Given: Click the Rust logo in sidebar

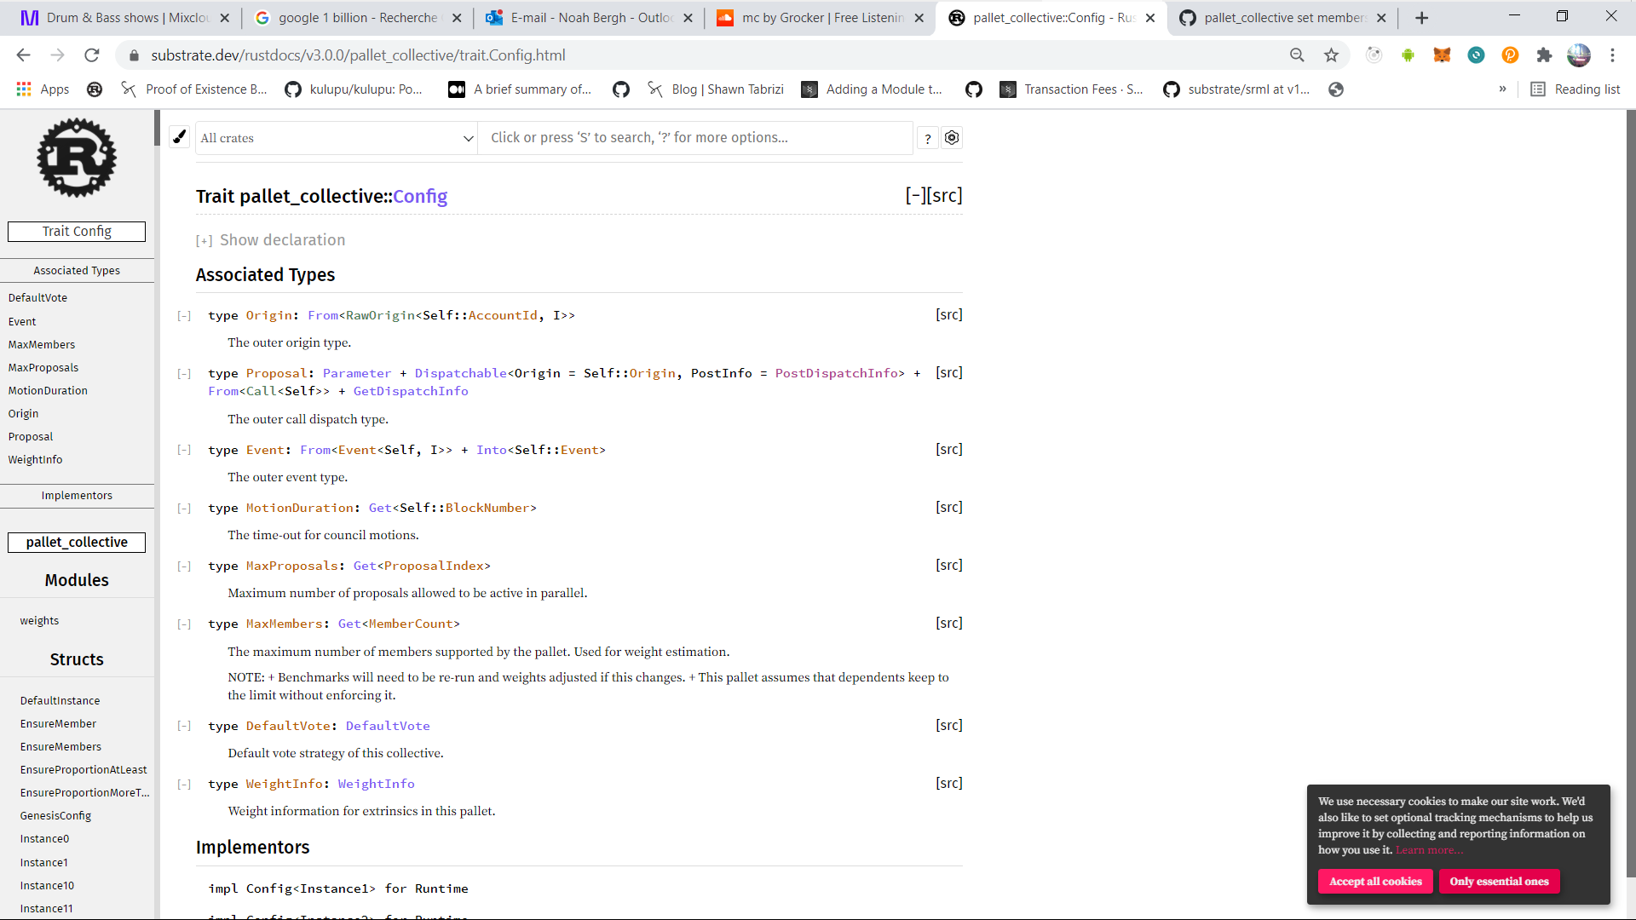Looking at the screenshot, I should coord(77,158).
